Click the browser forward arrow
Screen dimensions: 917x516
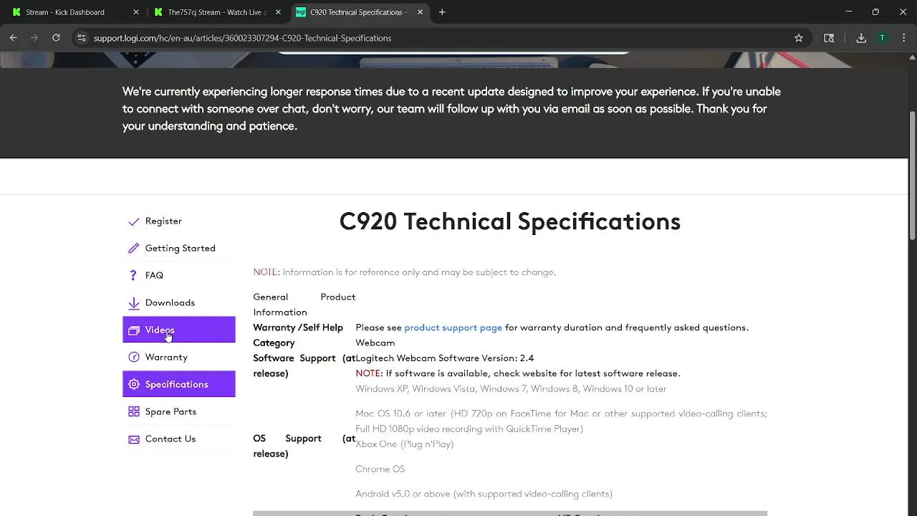pos(34,38)
